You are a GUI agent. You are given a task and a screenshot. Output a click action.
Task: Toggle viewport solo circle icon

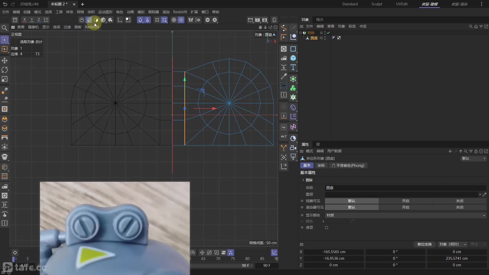pos(174,20)
